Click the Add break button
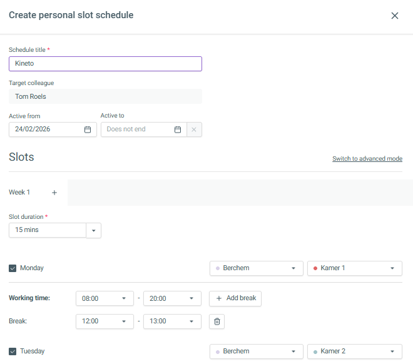Screen dimensions: 413x364 [235, 298]
